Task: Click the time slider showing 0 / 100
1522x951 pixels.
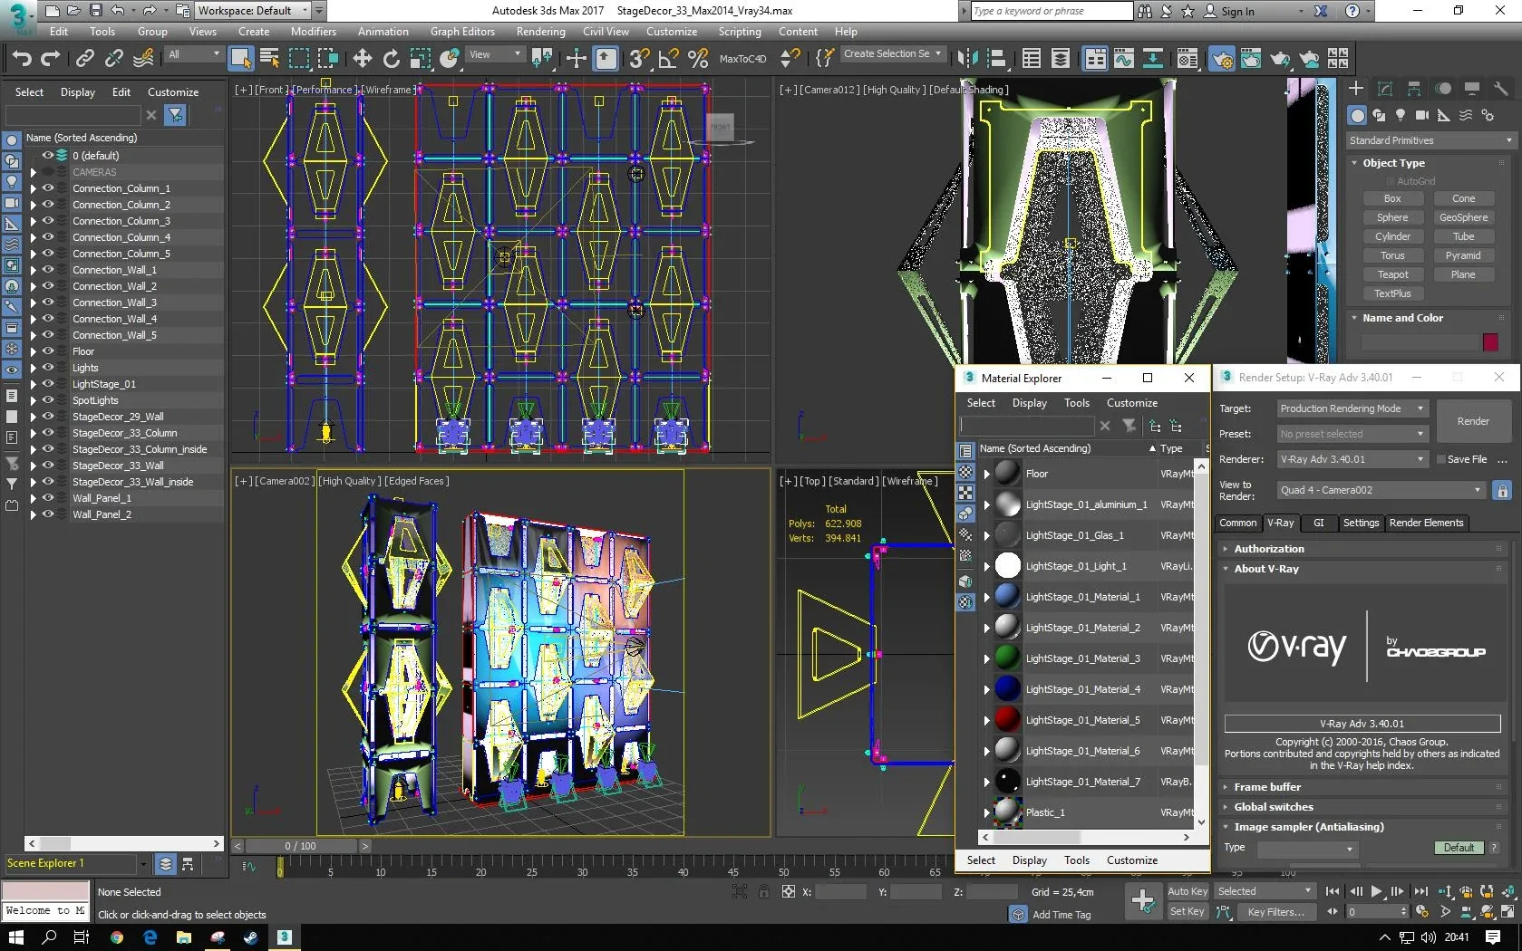Action: tap(301, 846)
